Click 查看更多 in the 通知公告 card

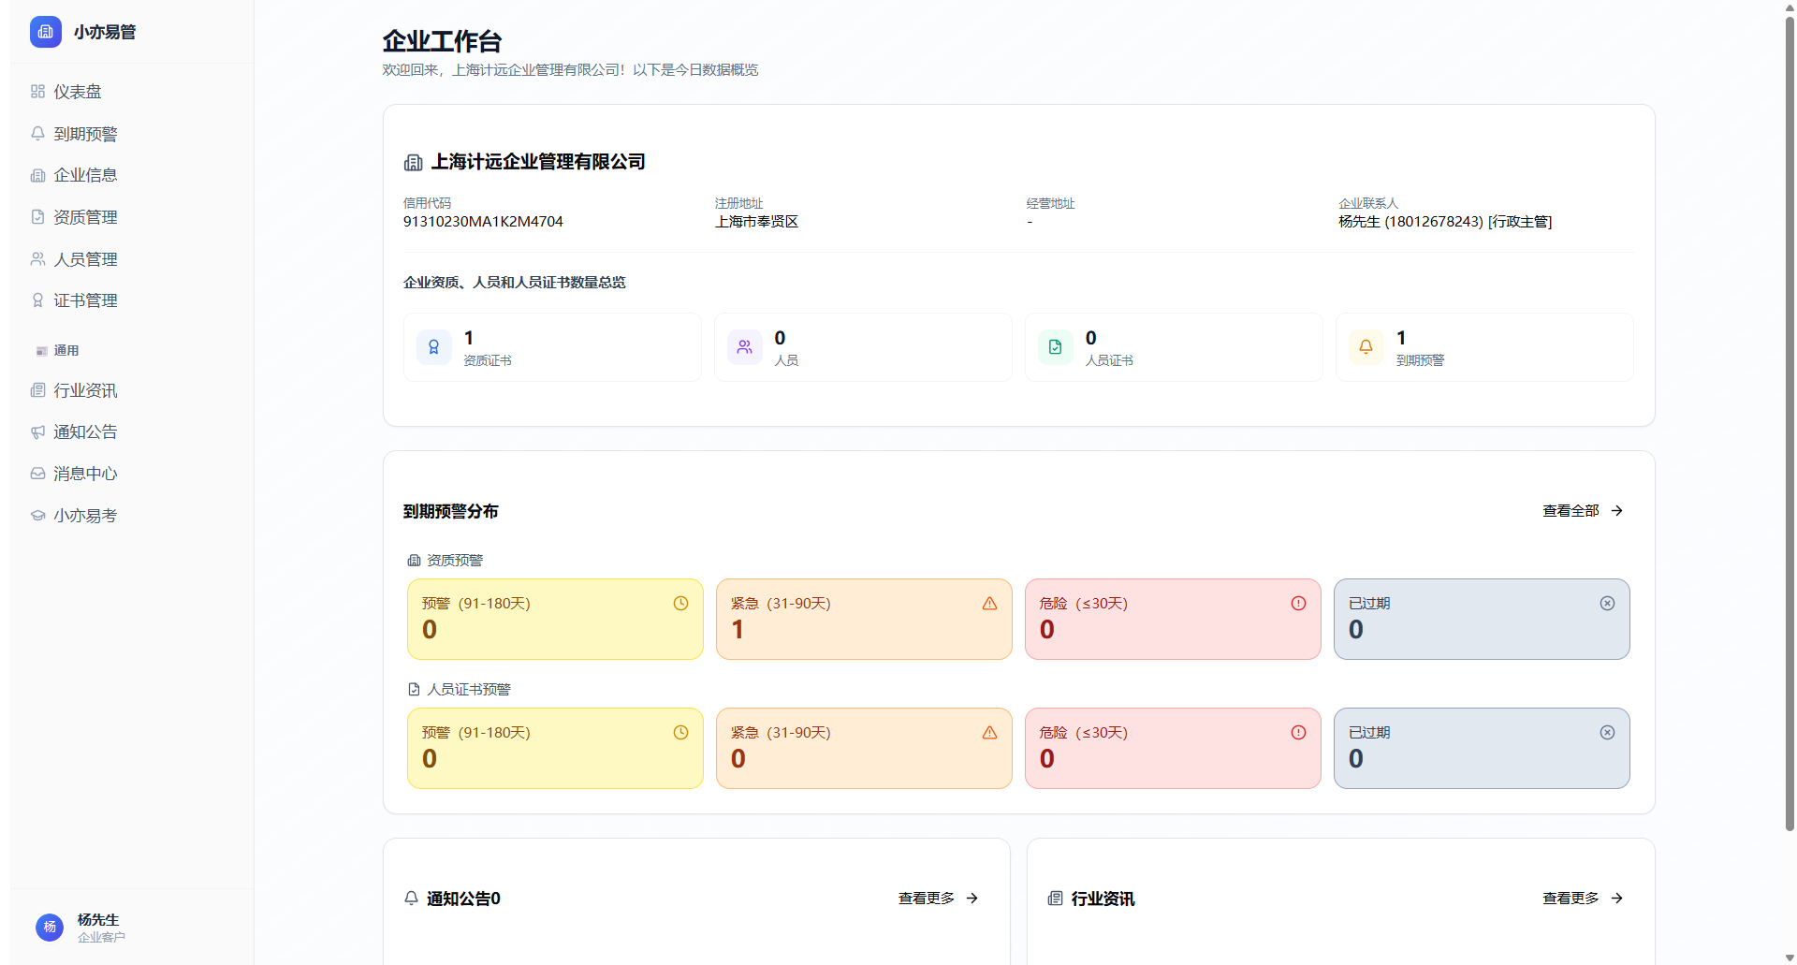click(x=939, y=899)
